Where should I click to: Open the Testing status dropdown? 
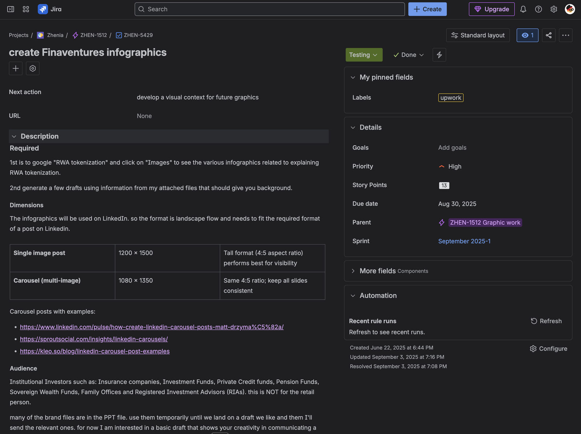tap(364, 55)
